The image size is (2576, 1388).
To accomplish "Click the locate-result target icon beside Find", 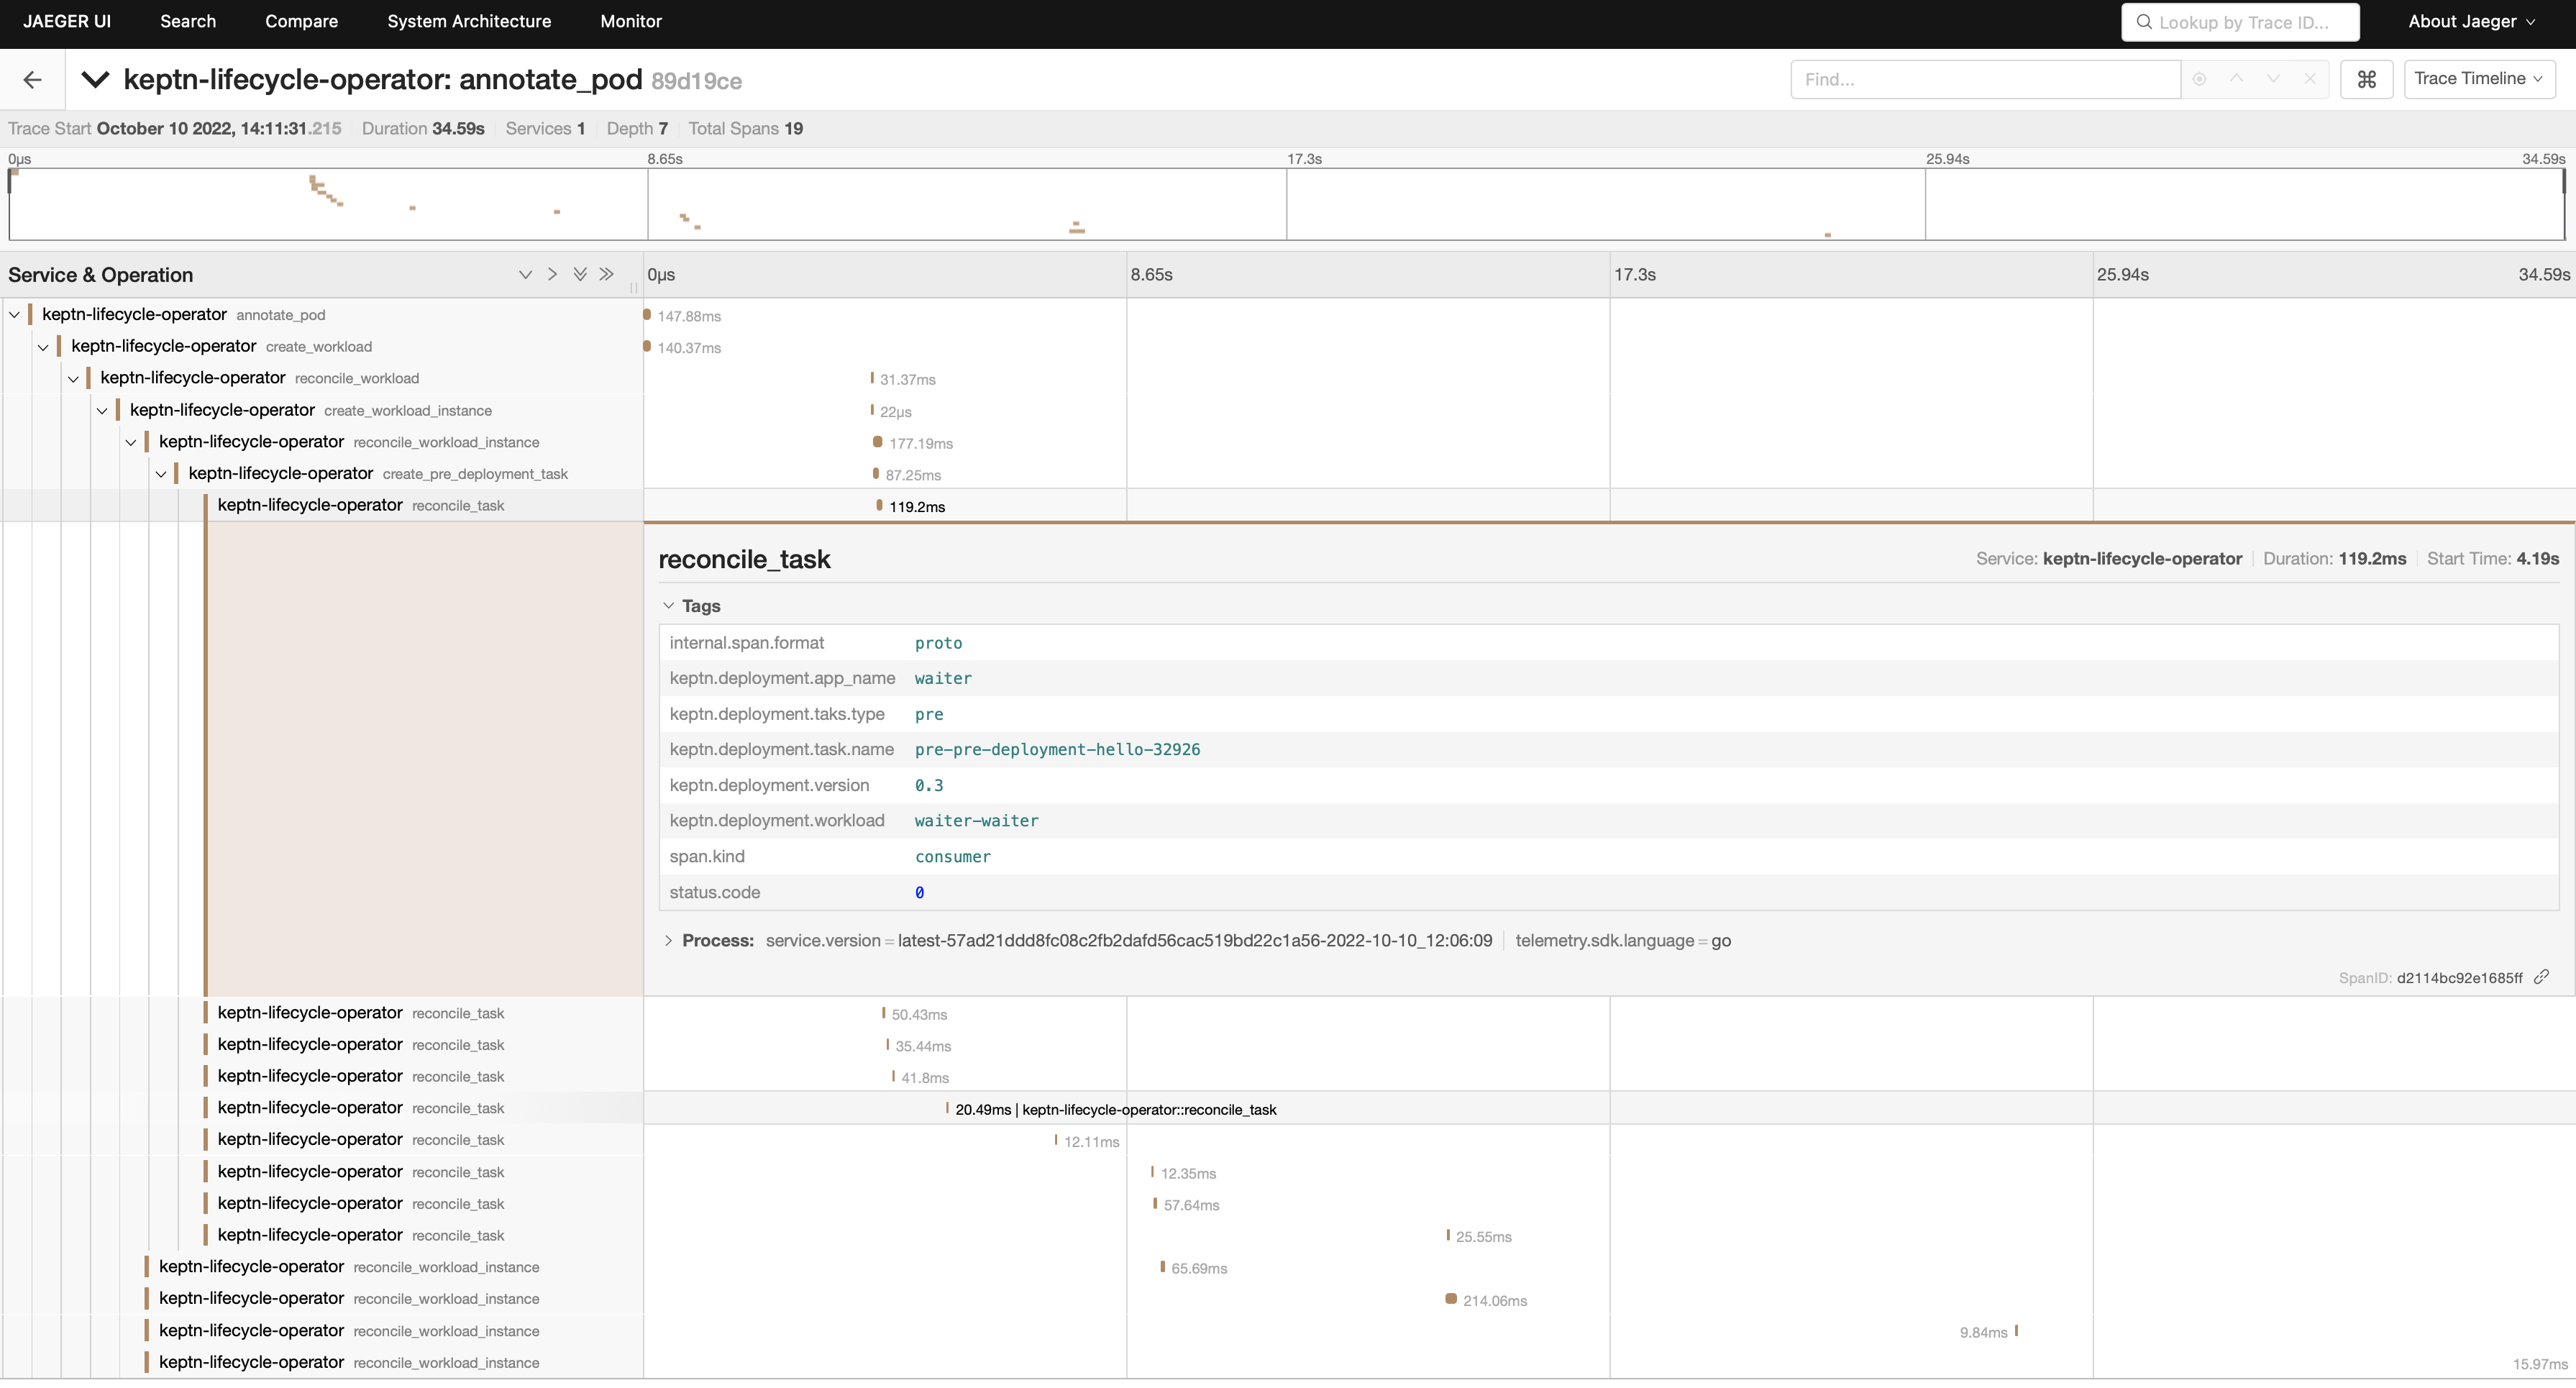I will pyautogui.click(x=2199, y=79).
